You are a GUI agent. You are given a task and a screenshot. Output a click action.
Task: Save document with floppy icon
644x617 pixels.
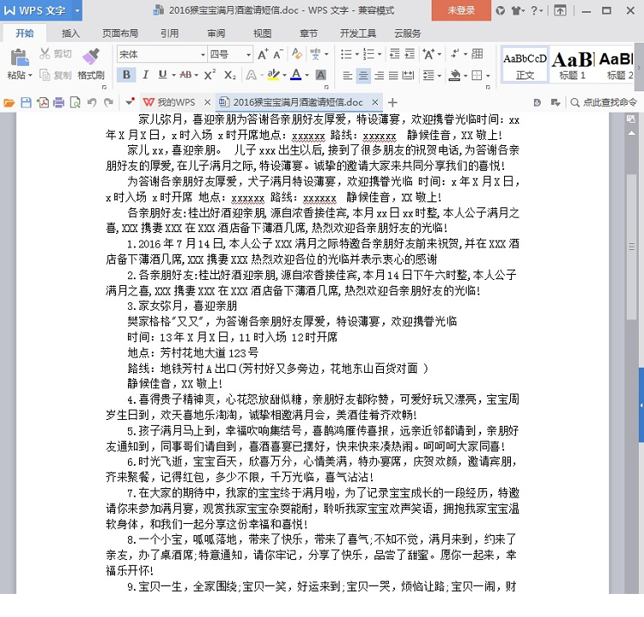26,102
